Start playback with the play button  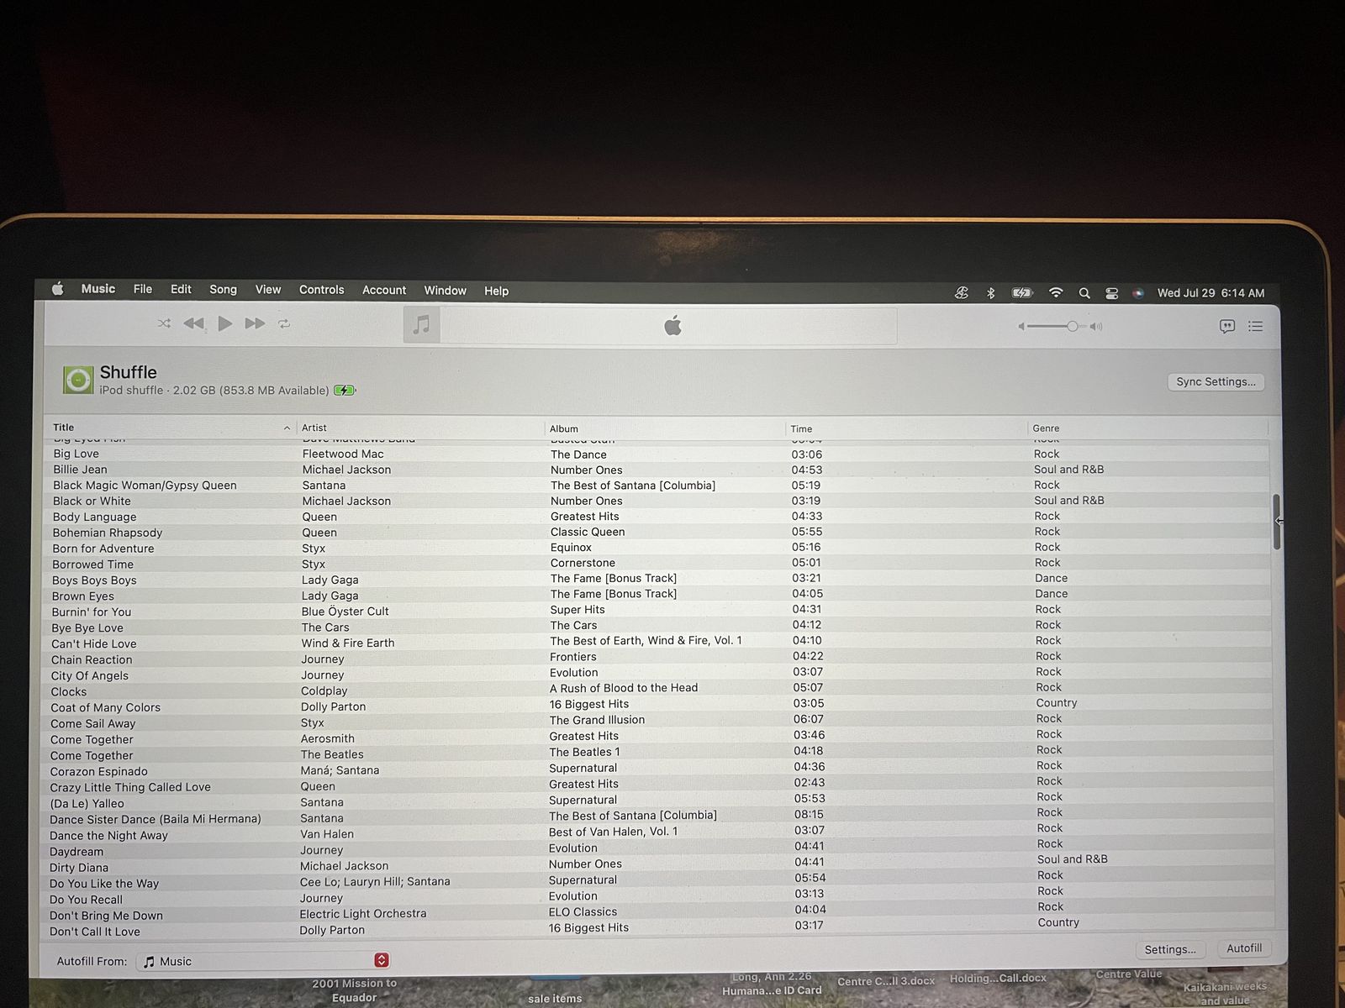point(224,323)
